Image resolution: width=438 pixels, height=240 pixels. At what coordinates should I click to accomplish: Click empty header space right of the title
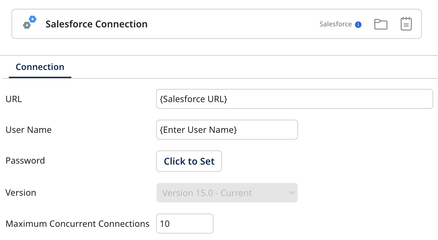coord(233,24)
